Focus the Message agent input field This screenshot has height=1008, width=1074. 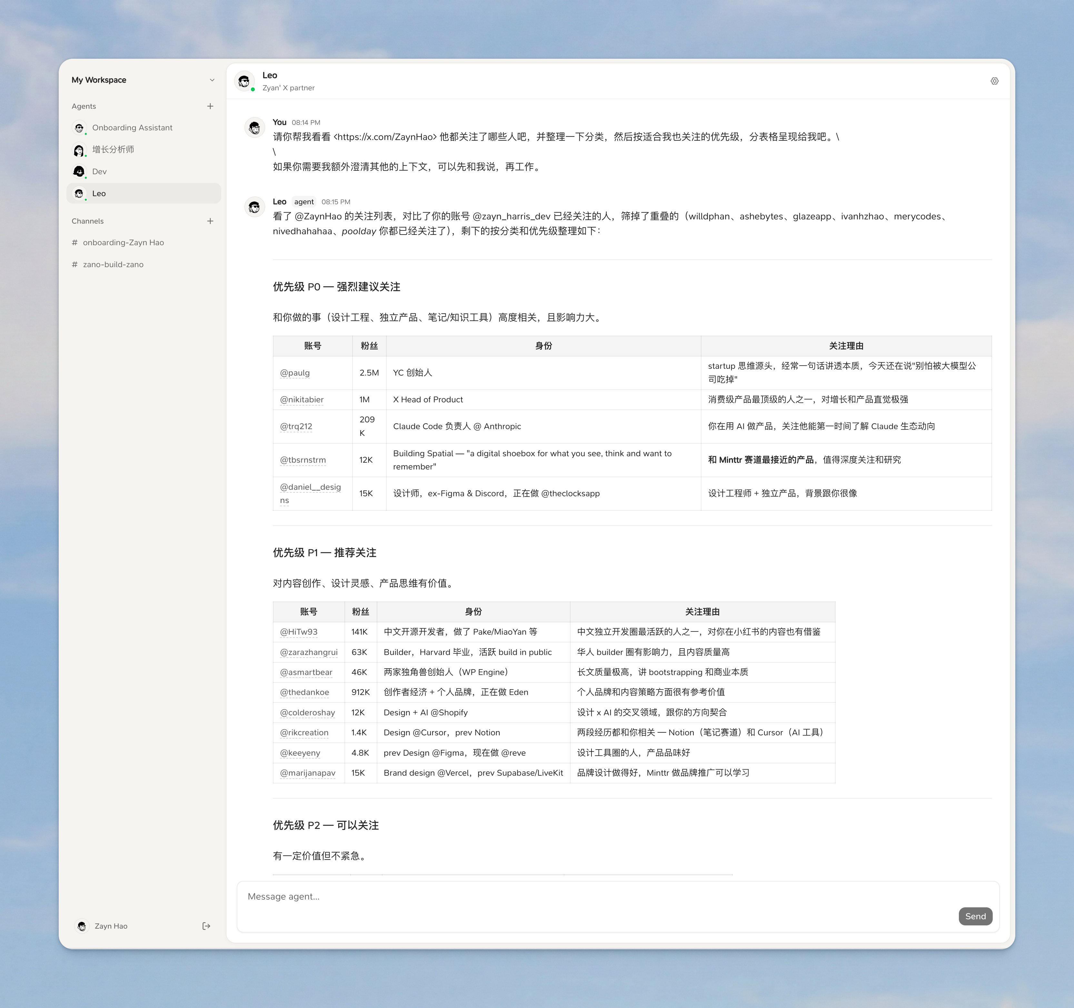coord(618,906)
